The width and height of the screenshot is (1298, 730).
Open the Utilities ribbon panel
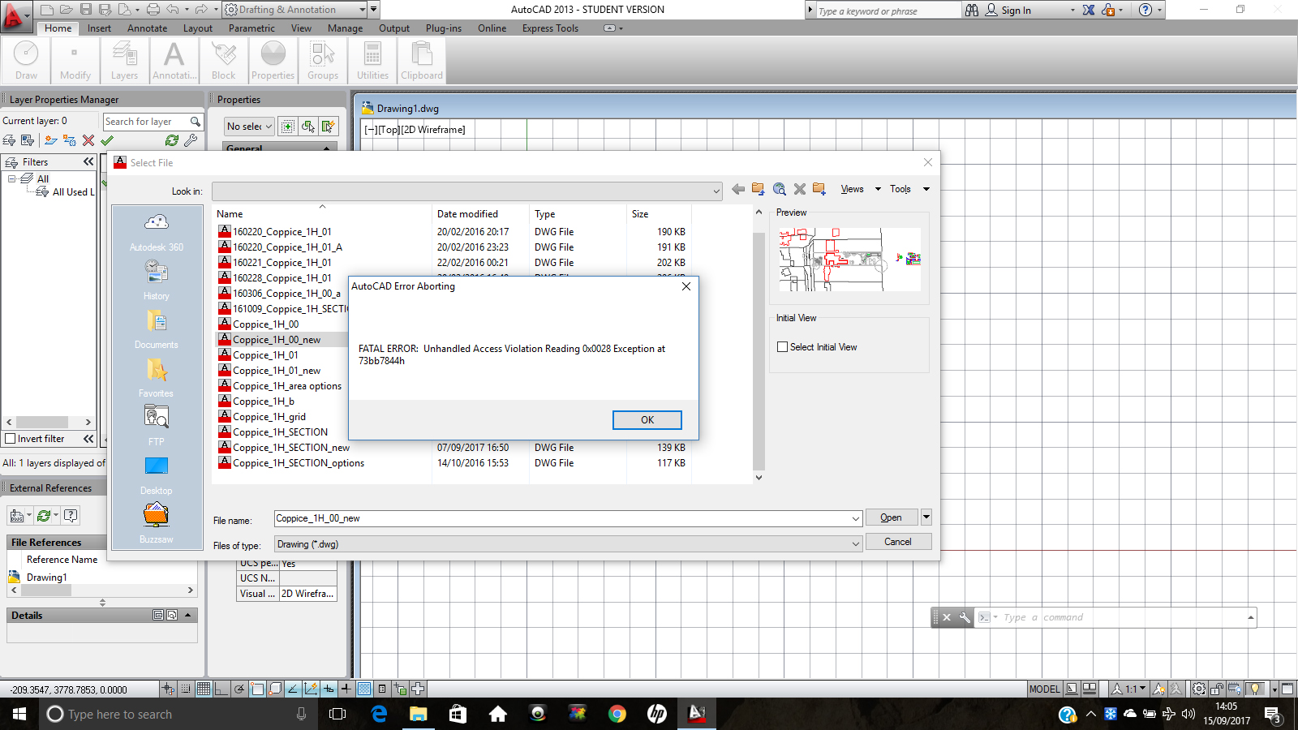(x=372, y=61)
